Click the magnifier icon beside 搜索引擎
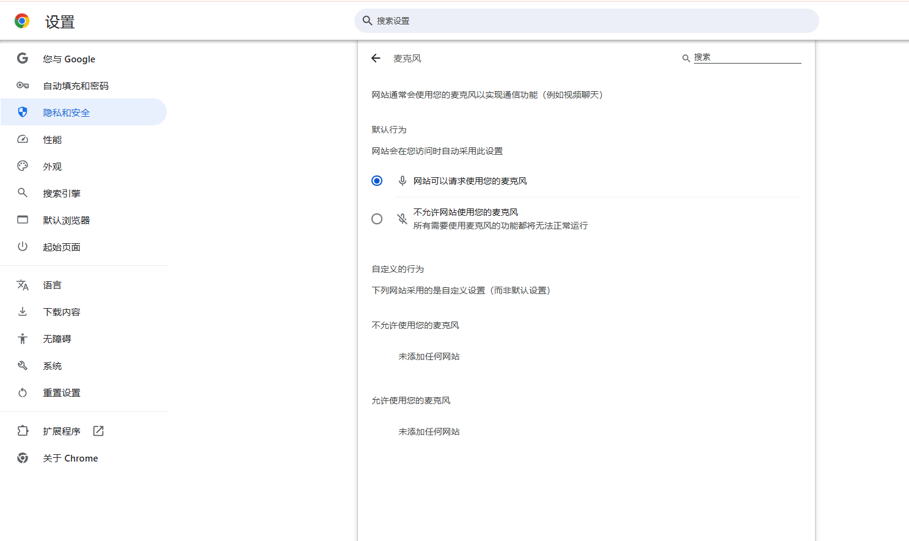909x541 pixels. click(23, 193)
